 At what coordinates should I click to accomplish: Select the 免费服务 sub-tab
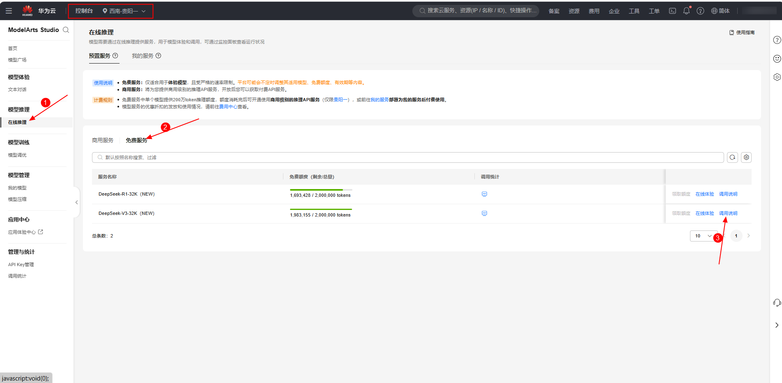pos(136,140)
